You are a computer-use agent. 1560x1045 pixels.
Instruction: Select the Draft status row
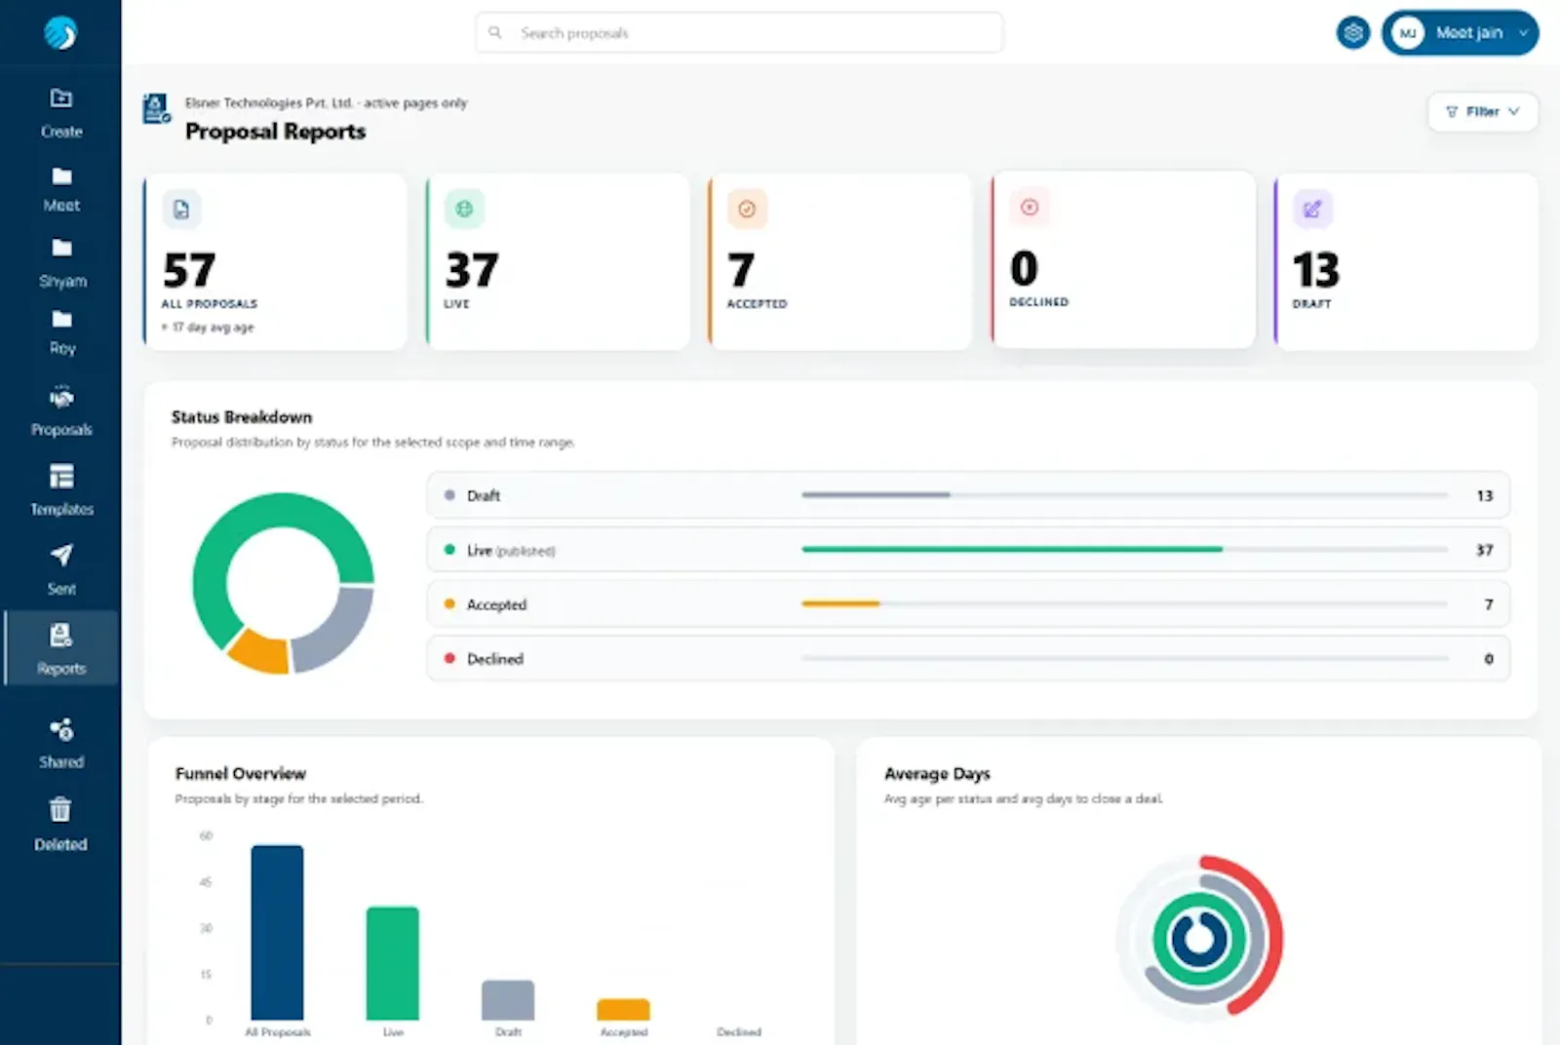point(968,495)
